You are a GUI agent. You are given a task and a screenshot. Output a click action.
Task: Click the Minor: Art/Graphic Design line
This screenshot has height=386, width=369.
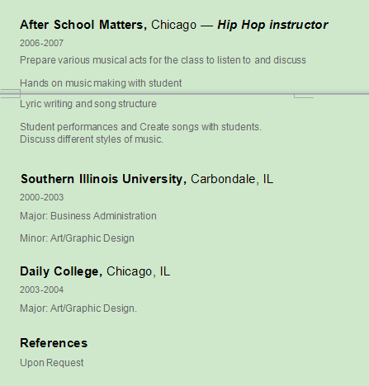click(77, 238)
